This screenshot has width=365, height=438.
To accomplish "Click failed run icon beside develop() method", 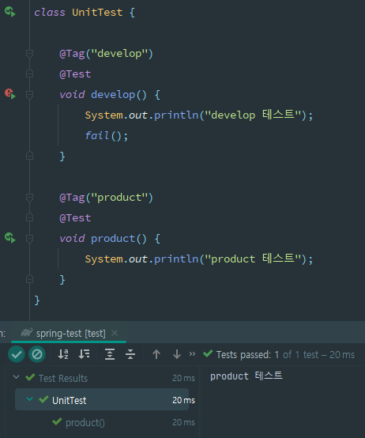I will click(x=10, y=94).
